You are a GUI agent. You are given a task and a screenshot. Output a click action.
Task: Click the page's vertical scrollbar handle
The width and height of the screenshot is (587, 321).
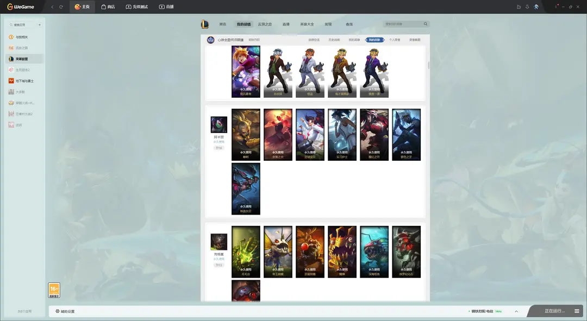428,65
